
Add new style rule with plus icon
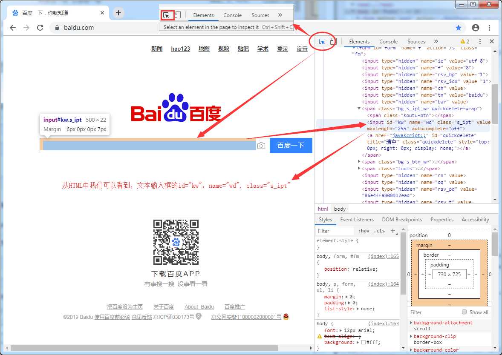(393, 231)
